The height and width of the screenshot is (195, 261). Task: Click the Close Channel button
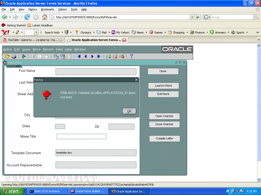(x=164, y=124)
